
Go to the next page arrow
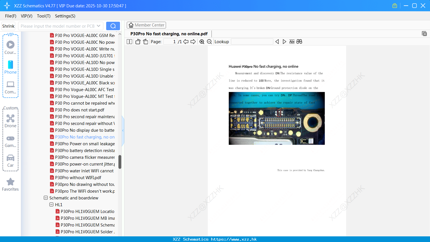coord(193,42)
